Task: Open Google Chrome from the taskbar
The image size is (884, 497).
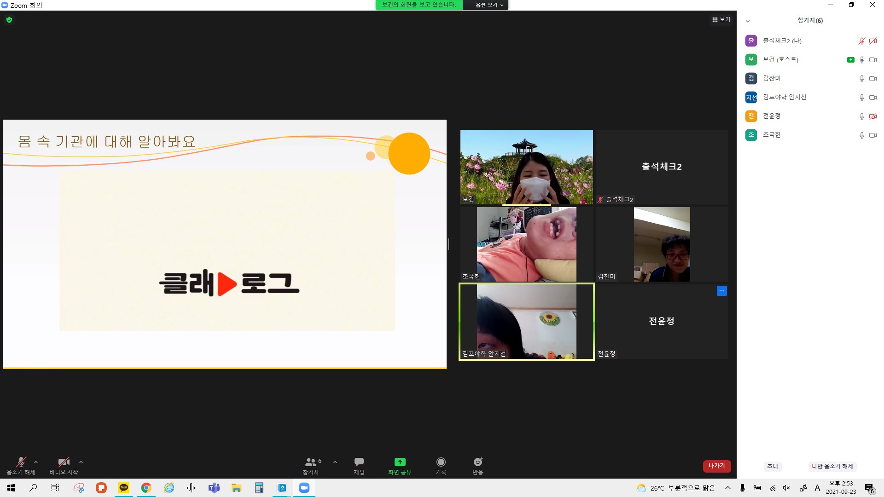Action: 146,488
